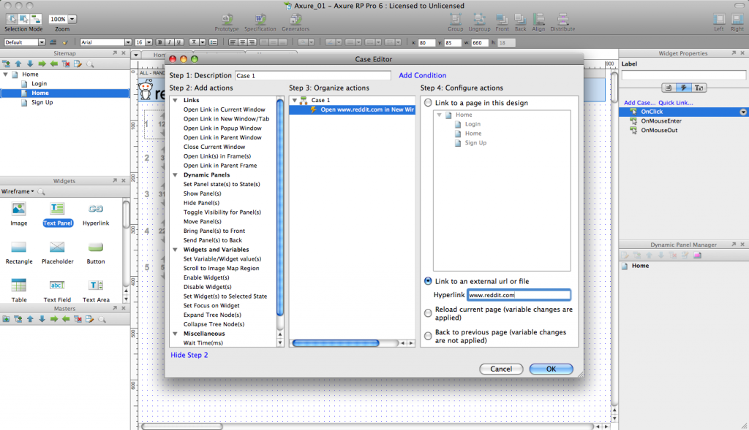Click the Align toolbar icon
This screenshot has width=749, height=430.
pyautogui.click(x=539, y=19)
